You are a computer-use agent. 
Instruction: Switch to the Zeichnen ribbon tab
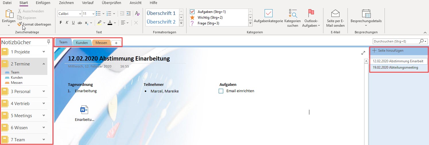[x=66, y=3]
